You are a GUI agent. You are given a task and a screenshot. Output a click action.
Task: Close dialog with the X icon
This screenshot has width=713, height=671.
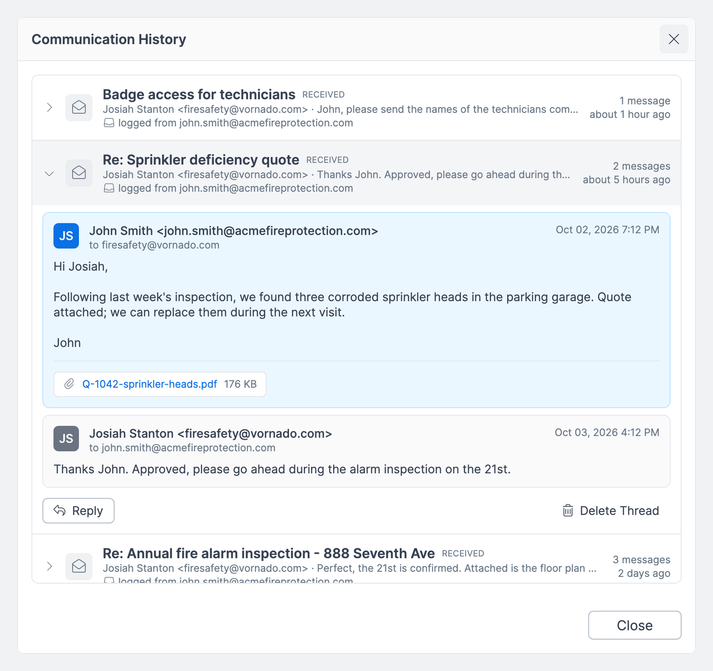[x=674, y=39]
